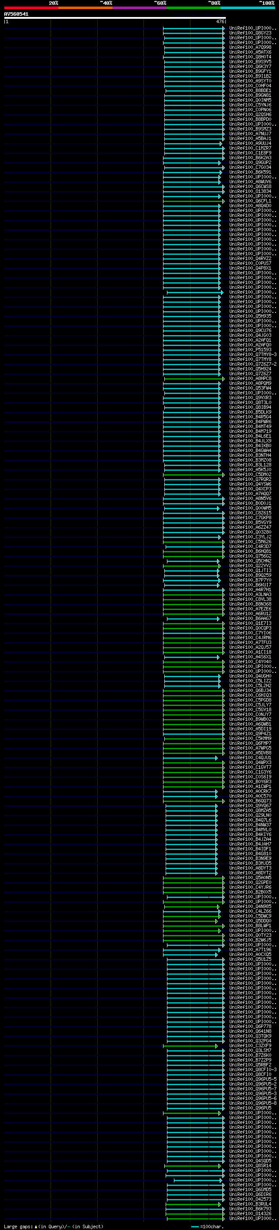
Task: Select the UniRef100_Q4P8X1 label
Action: [x=250, y=268]
